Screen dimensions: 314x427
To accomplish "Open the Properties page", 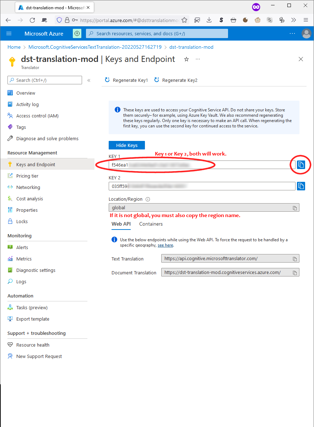I will click(27, 210).
